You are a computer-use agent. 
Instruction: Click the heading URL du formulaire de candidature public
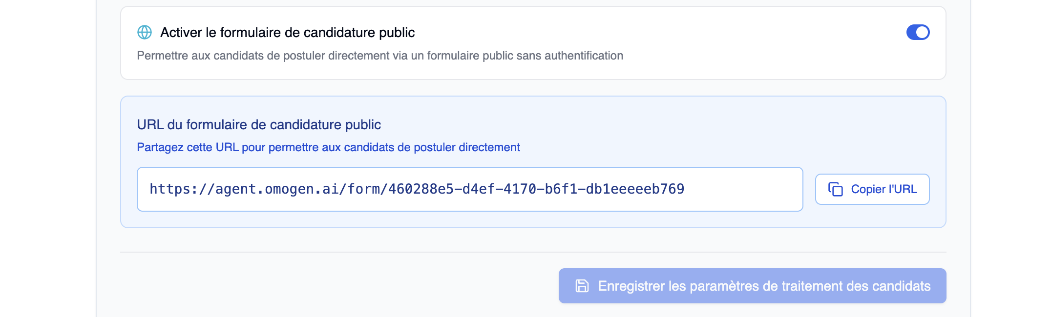(260, 124)
